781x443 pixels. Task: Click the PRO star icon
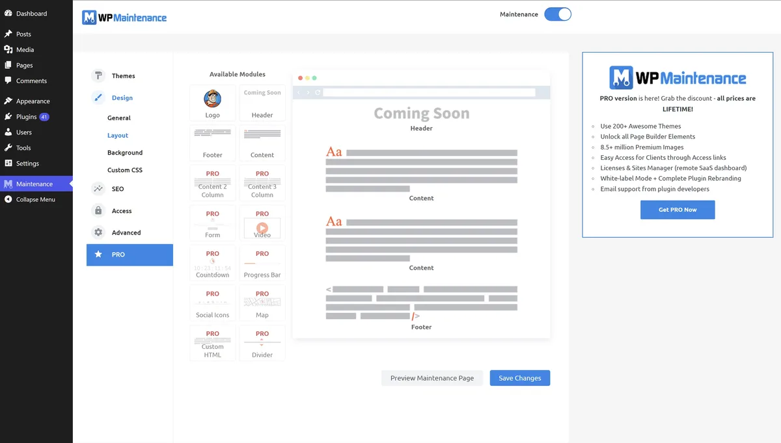tap(98, 255)
